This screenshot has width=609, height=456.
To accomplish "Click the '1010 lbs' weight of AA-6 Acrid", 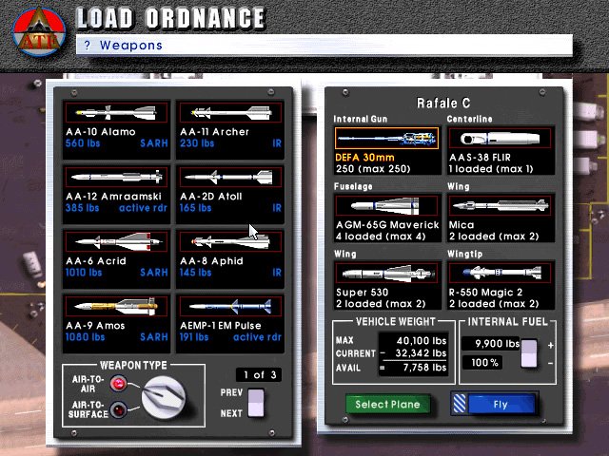I will 84,273.
